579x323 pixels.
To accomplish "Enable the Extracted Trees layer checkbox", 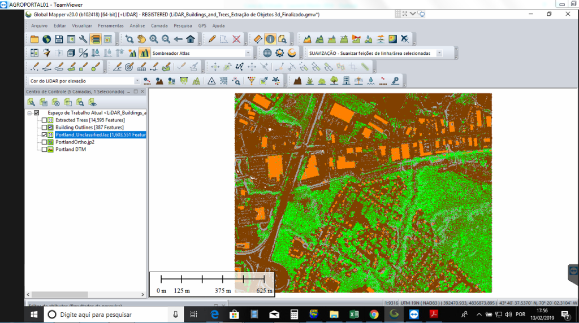I will (x=45, y=120).
